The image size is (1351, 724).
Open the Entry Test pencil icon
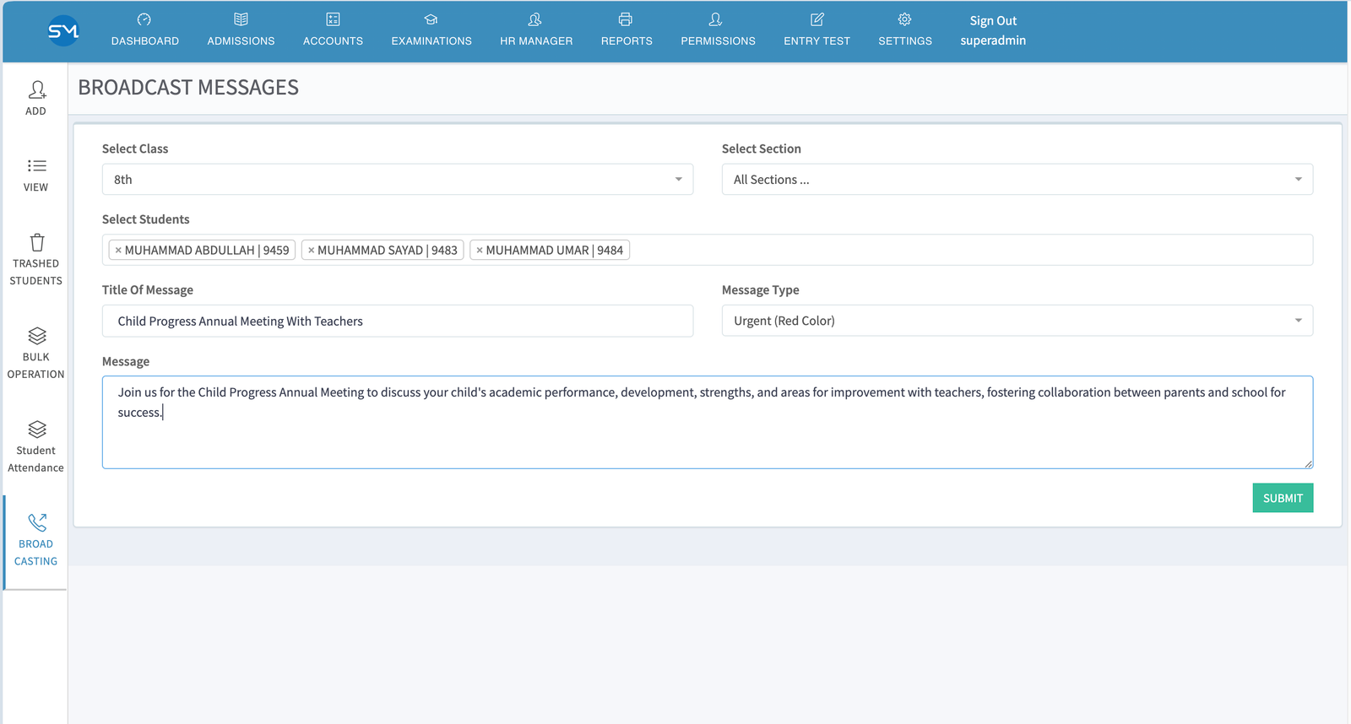pos(817,19)
